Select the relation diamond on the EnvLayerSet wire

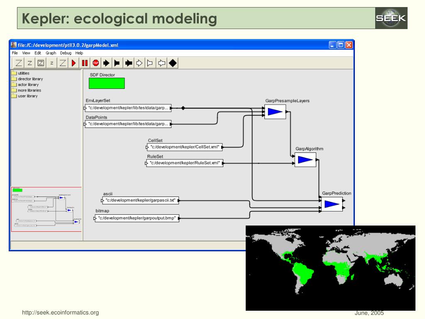pyautogui.click(x=183, y=108)
